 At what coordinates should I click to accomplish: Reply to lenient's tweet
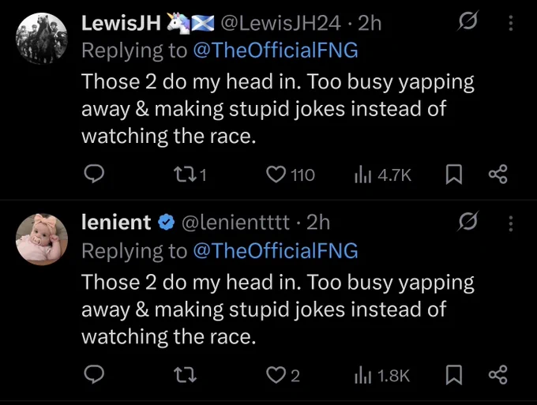coord(94,374)
